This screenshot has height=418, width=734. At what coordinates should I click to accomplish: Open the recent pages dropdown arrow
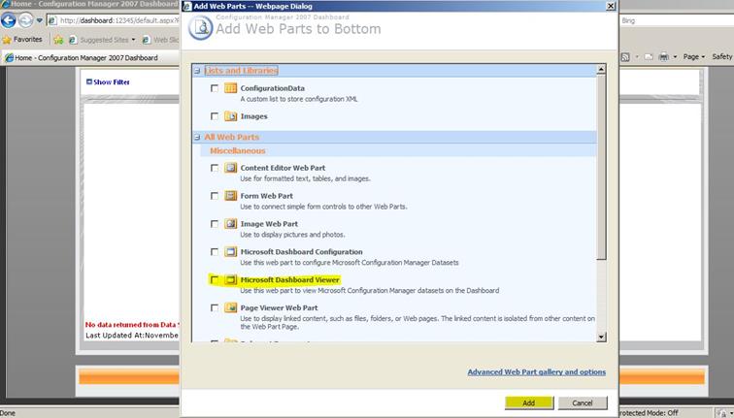39,20
